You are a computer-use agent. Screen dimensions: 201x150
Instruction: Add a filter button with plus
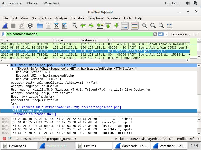(197, 34)
